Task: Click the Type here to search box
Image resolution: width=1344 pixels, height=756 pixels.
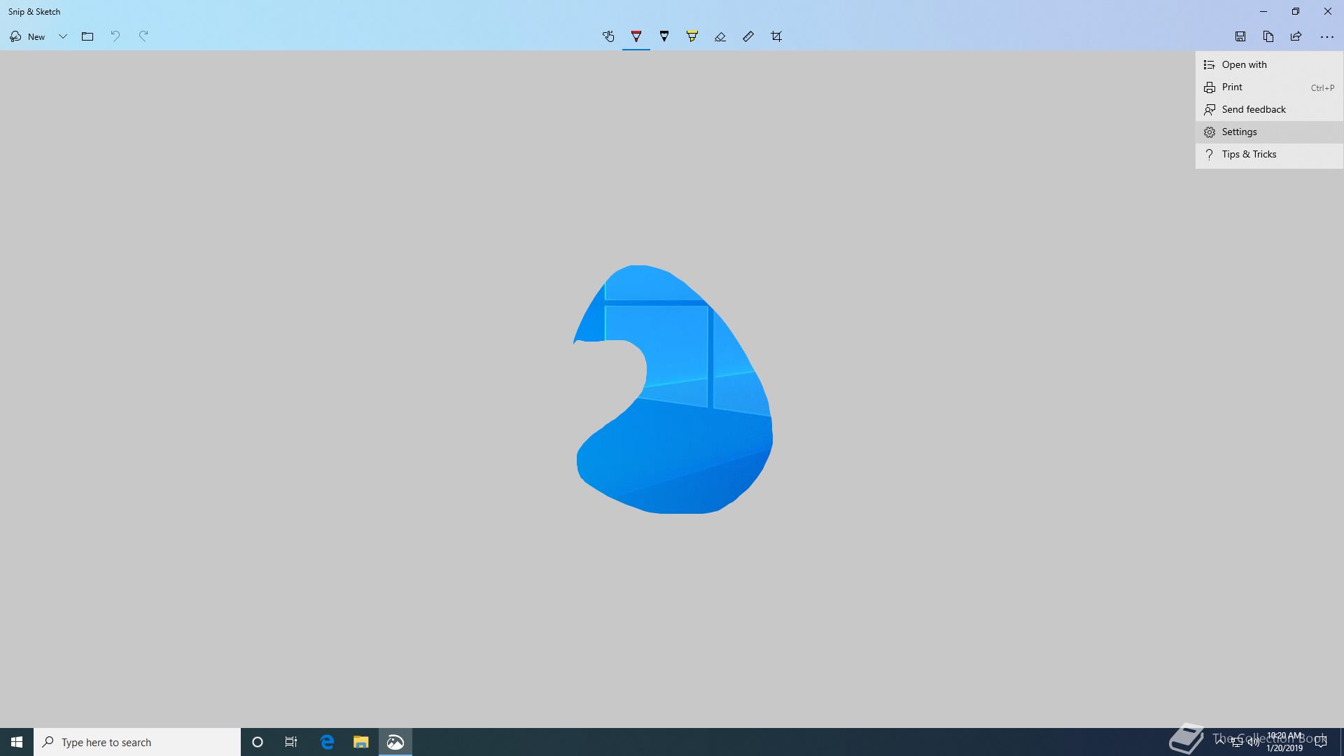Action: click(x=137, y=742)
